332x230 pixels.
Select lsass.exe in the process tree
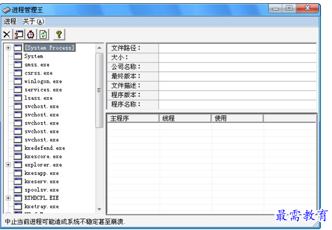38,98
